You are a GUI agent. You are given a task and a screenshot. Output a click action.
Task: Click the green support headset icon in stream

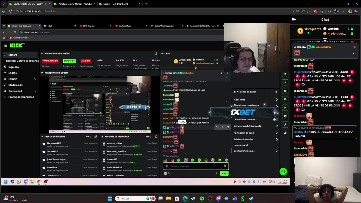pyautogui.click(x=283, y=171)
